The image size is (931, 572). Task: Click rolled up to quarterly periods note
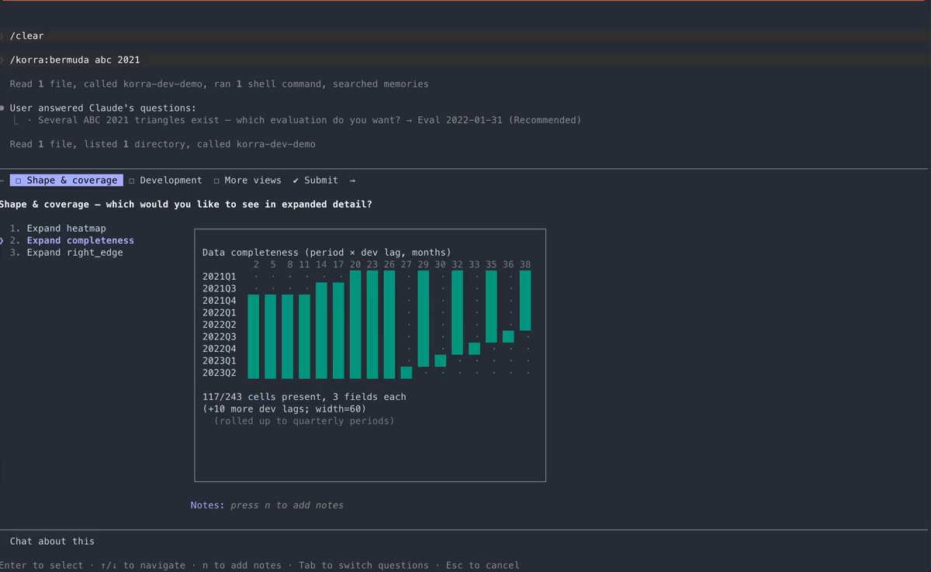pyautogui.click(x=304, y=420)
